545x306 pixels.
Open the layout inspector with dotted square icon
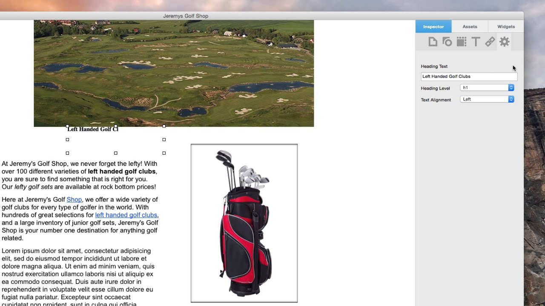click(x=462, y=42)
